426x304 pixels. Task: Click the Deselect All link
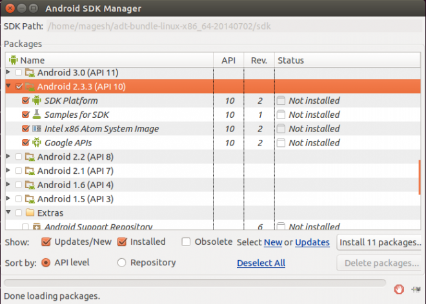pyautogui.click(x=261, y=263)
